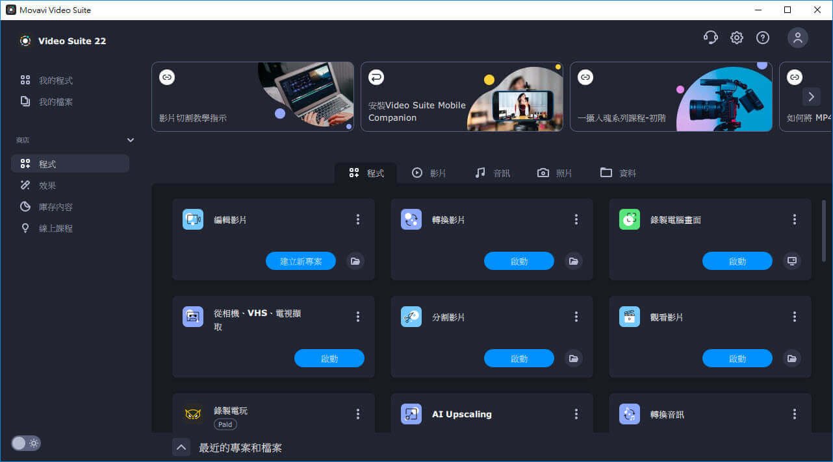This screenshot has height=462, width=833.
Task: Expand 最近的專案和檔案 panel with chevron
Action: click(181, 448)
